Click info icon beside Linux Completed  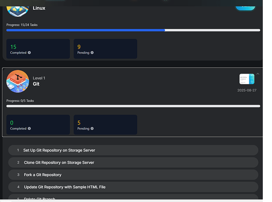point(30,53)
